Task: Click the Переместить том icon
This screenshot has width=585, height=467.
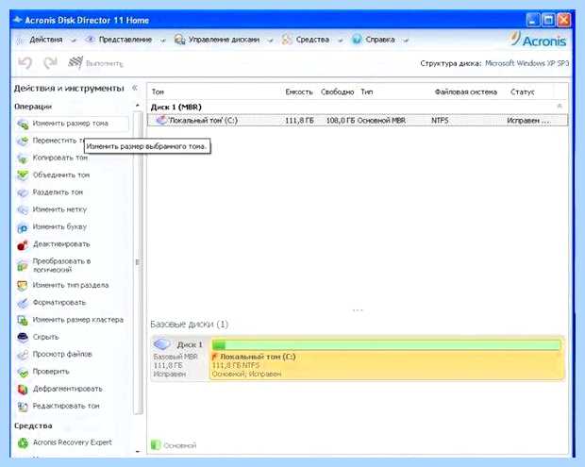Action: coord(23,141)
